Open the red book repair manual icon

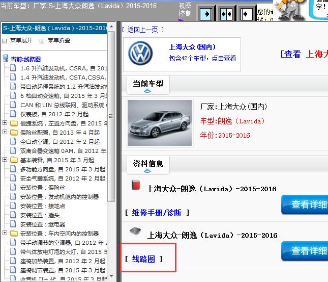(x=136, y=185)
